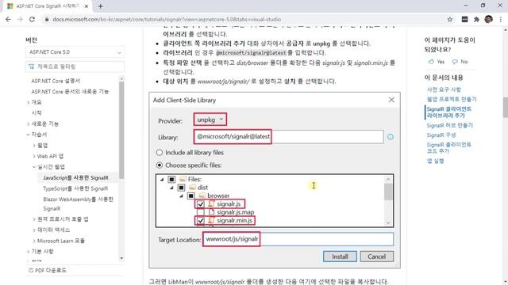Click the address bar URL
The image size is (508, 285).
(167, 19)
